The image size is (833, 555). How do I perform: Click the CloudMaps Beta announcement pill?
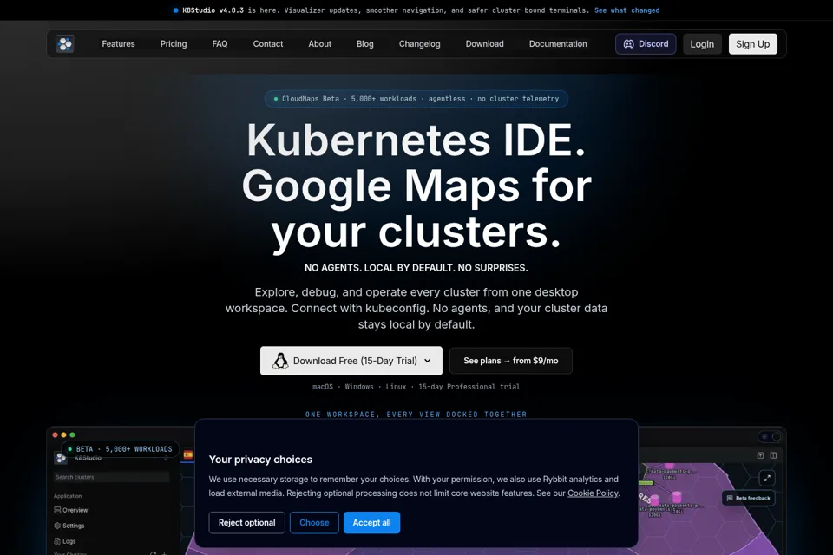(x=416, y=99)
